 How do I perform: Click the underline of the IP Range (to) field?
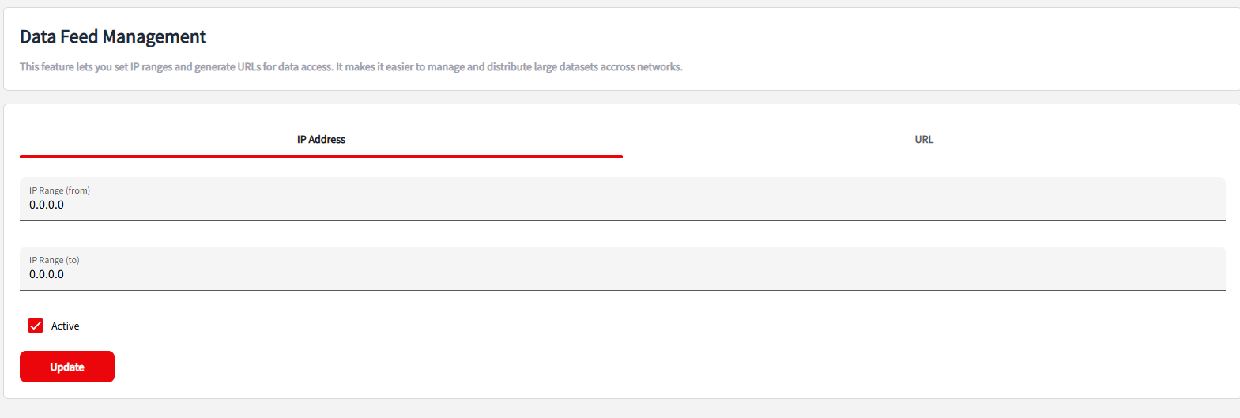click(623, 290)
